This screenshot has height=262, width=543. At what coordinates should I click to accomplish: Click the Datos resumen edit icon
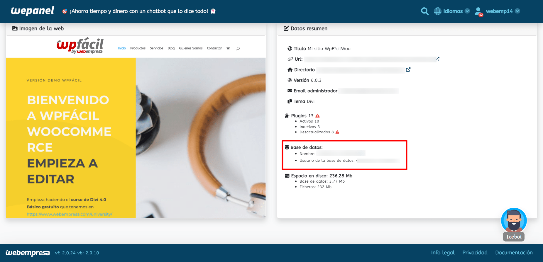286,28
